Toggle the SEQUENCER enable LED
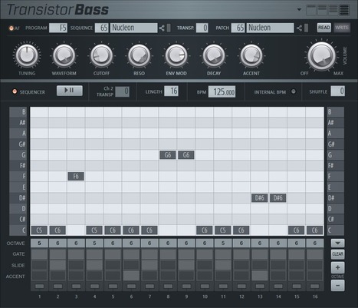Screen dimensions: 358x308 coord(15,91)
